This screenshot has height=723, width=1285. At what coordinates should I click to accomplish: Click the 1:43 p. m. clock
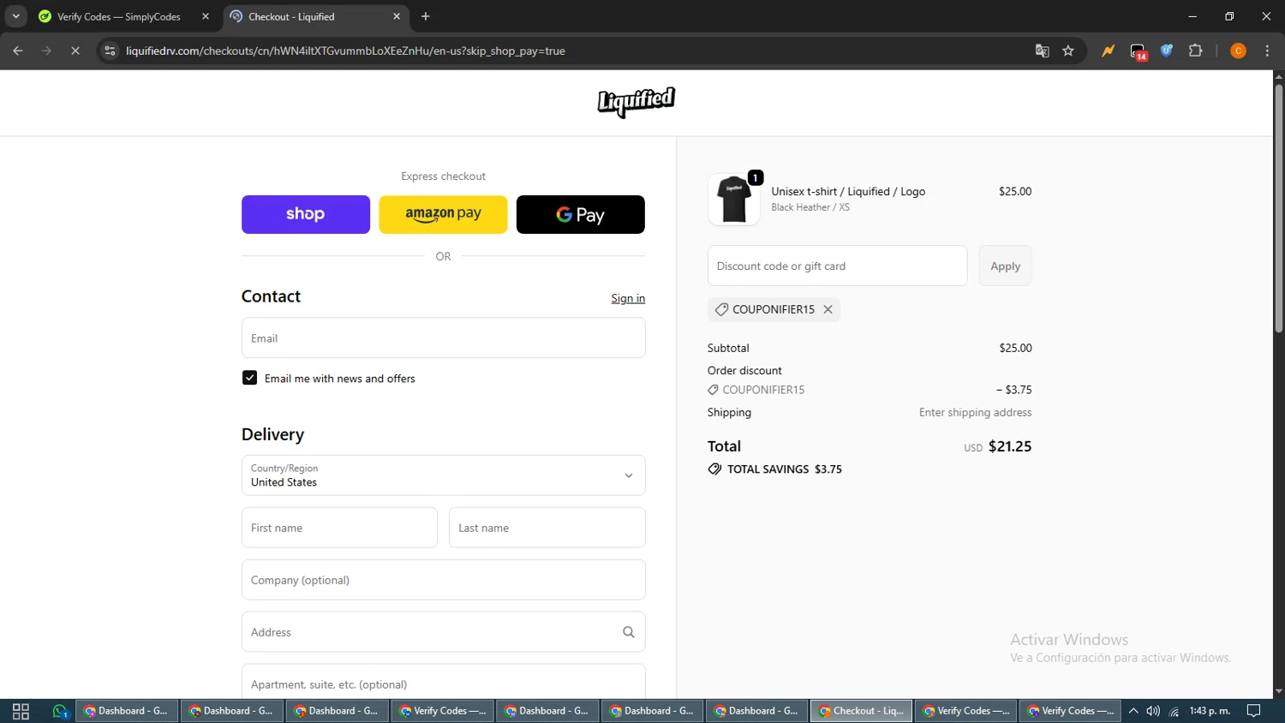click(x=1210, y=711)
